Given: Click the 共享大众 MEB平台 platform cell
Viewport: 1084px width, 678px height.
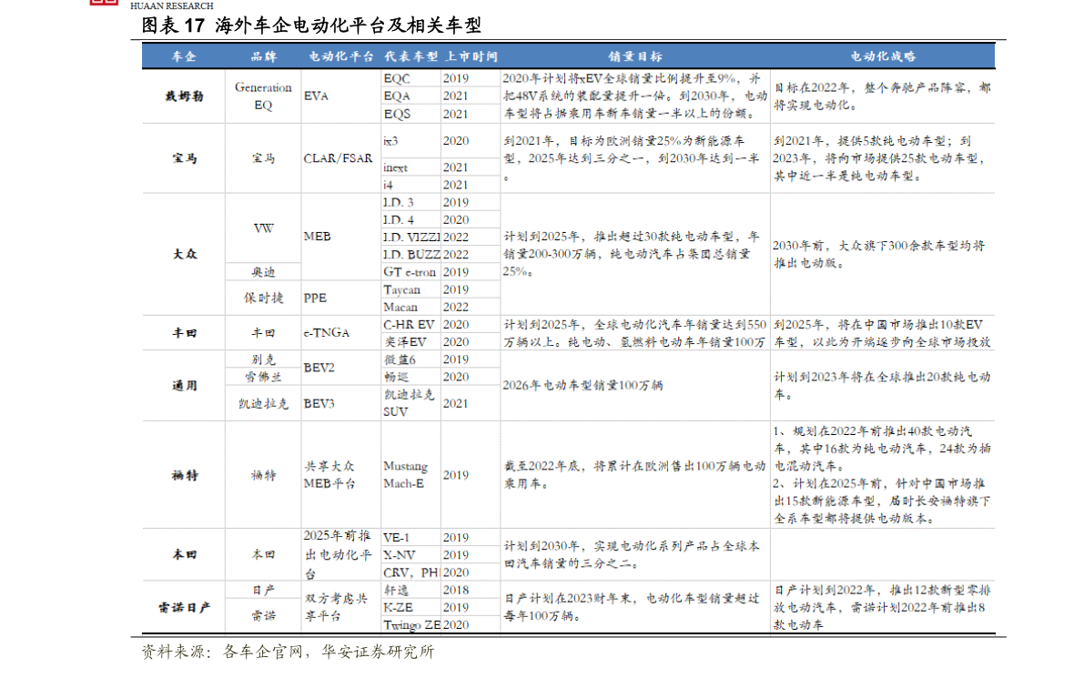Looking at the screenshot, I should point(329,475).
